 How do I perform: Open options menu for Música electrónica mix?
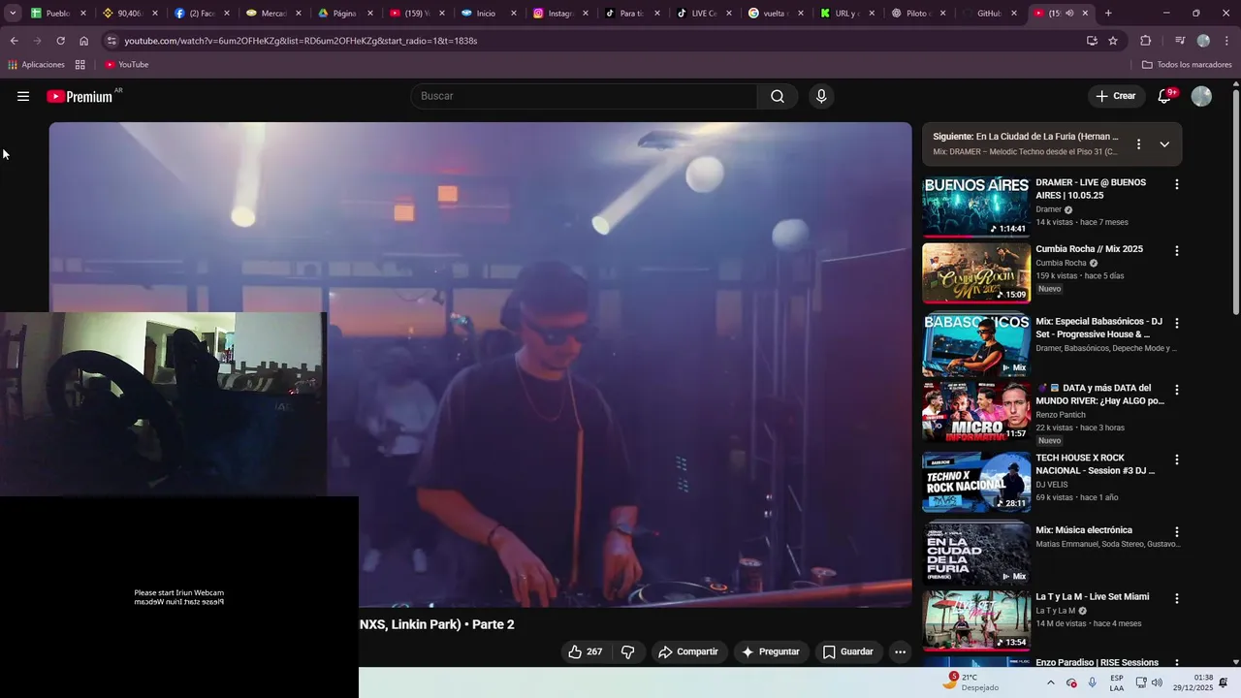pyautogui.click(x=1177, y=532)
